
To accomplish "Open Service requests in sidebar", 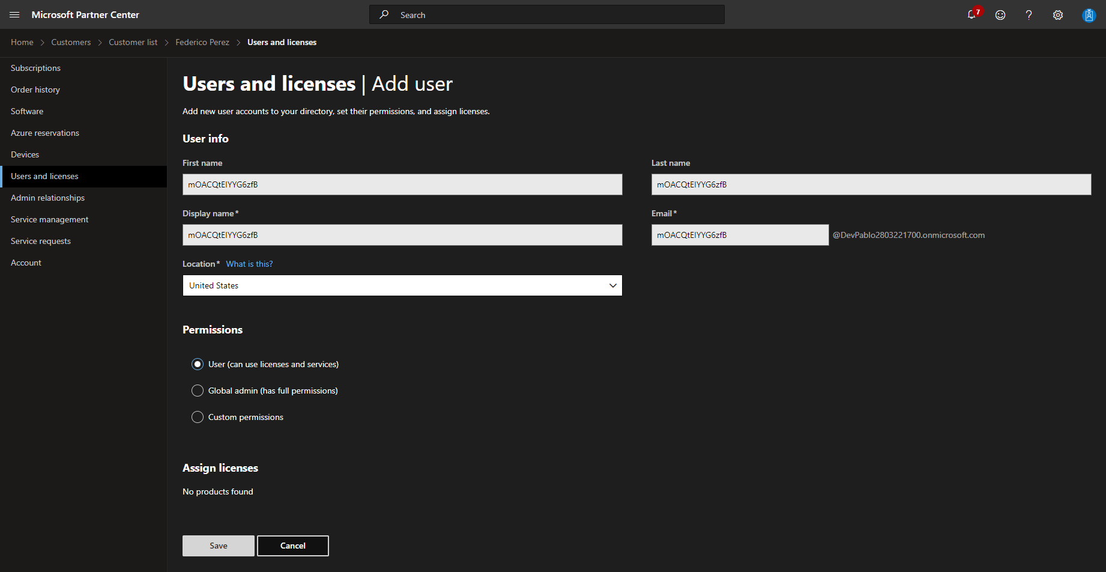I will 83,241.
